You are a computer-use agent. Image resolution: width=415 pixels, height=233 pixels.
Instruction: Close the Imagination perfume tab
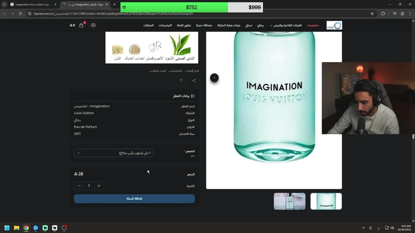(107, 5)
